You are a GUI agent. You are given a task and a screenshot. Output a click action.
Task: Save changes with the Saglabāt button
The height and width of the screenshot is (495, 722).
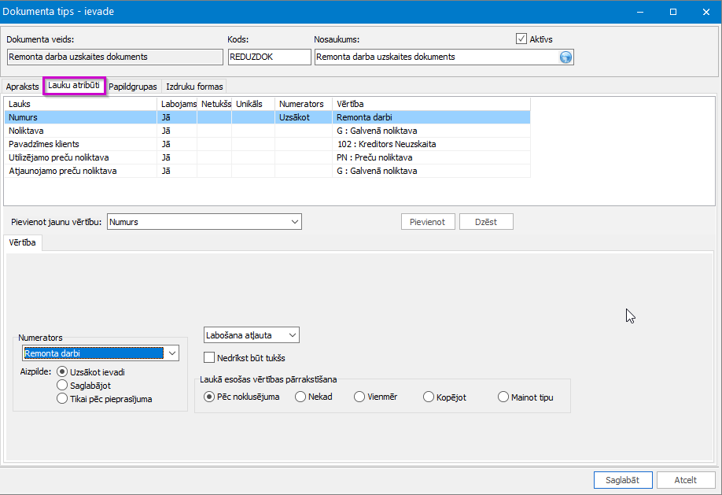point(623,480)
